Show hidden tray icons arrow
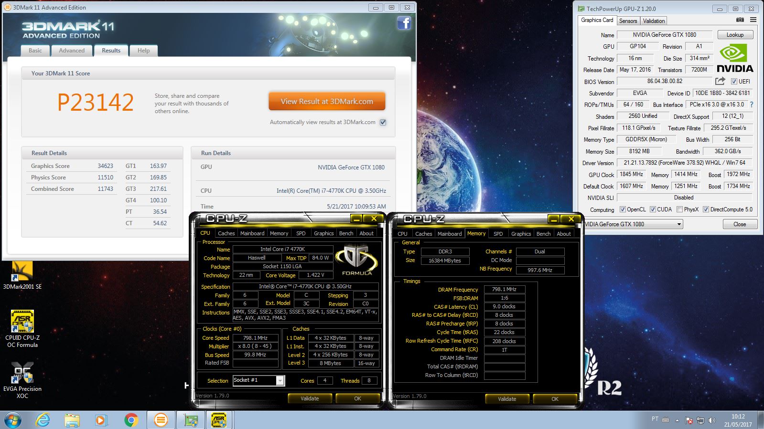This screenshot has width=764, height=429. (x=677, y=420)
